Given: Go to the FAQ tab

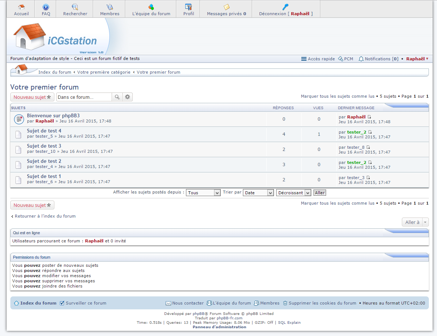Looking at the screenshot, I should (x=46, y=9).
